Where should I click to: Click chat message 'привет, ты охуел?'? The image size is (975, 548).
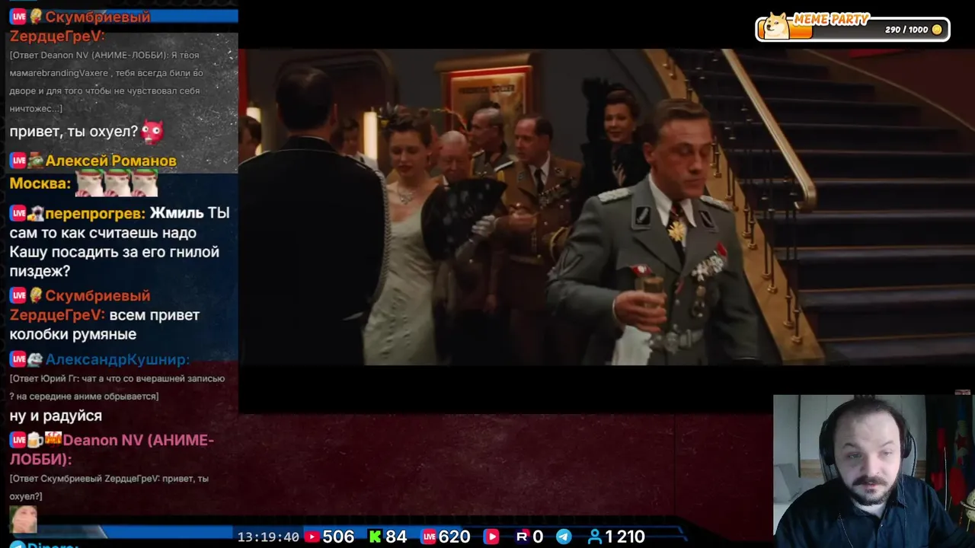click(x=74, y=132)
